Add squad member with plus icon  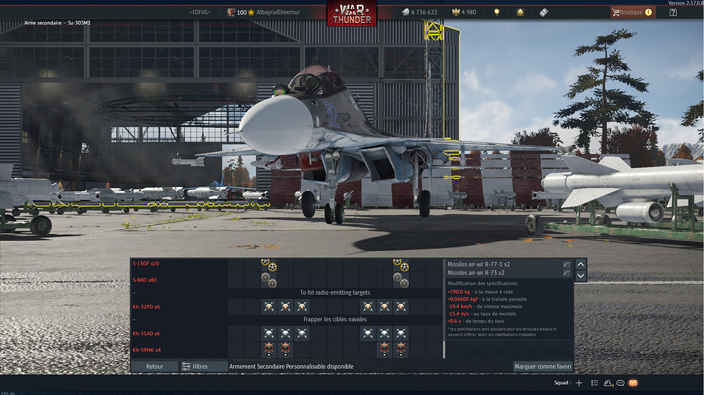tap(579, 383)
